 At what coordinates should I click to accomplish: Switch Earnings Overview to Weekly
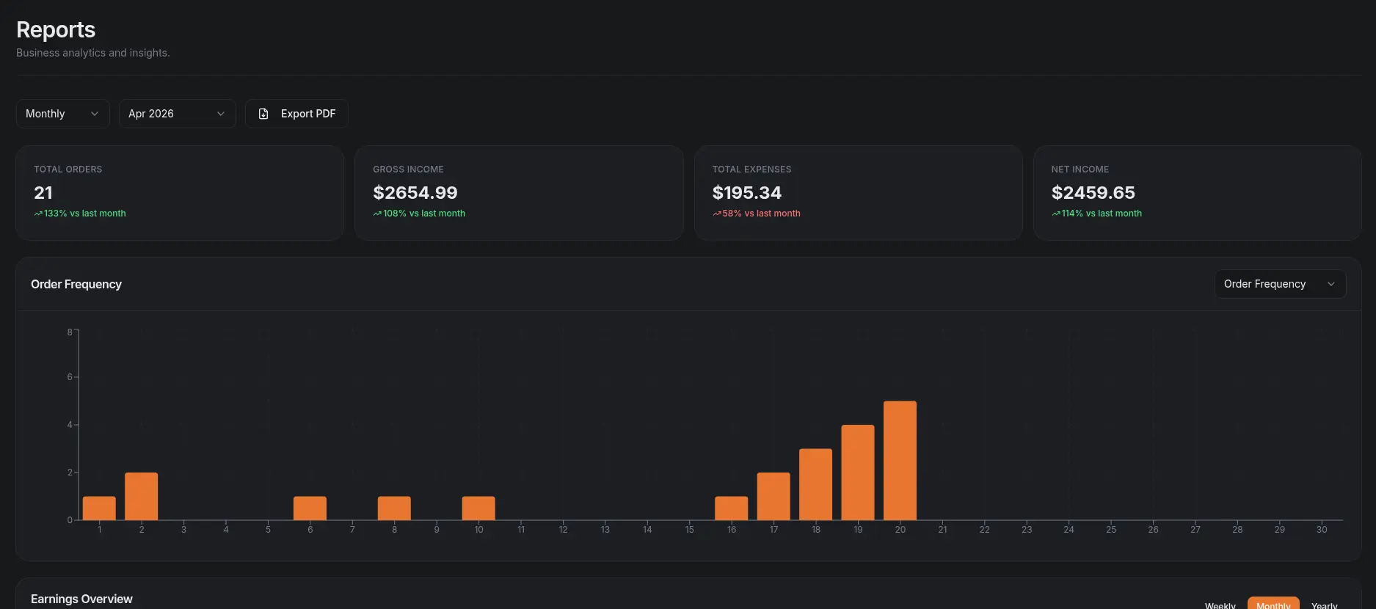point(1220,604)
